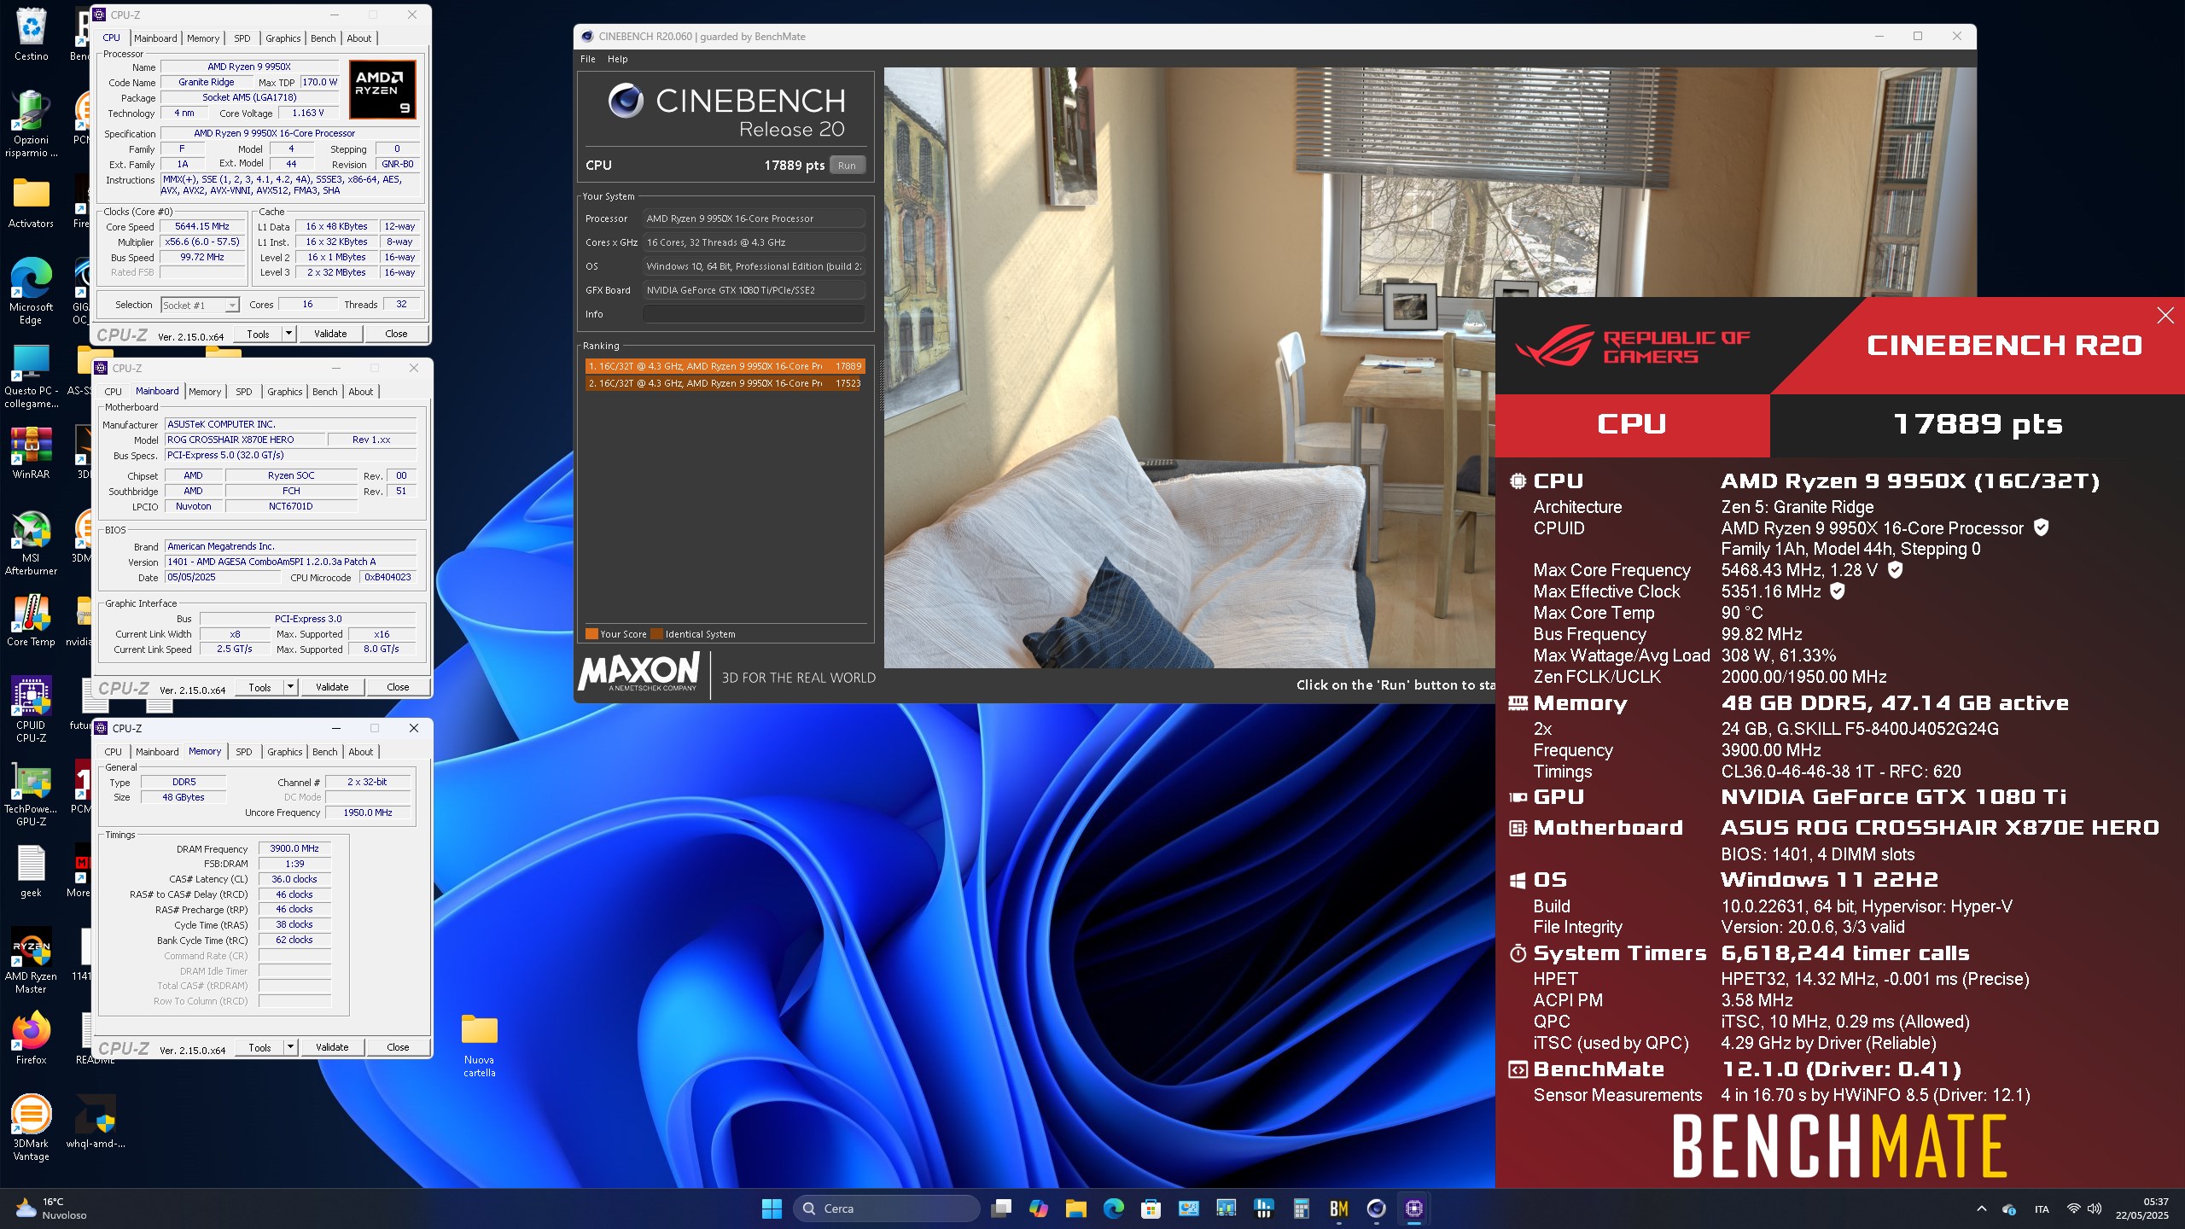This screenshot has width=2185, height=1229.
Task: Select ranking entry with score 17523
Action: click(x=725, y=383)
